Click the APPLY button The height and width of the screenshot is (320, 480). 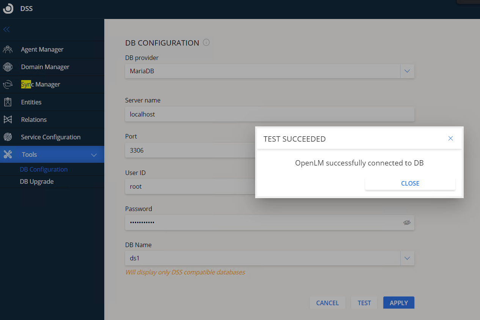[x=398, y=303]
